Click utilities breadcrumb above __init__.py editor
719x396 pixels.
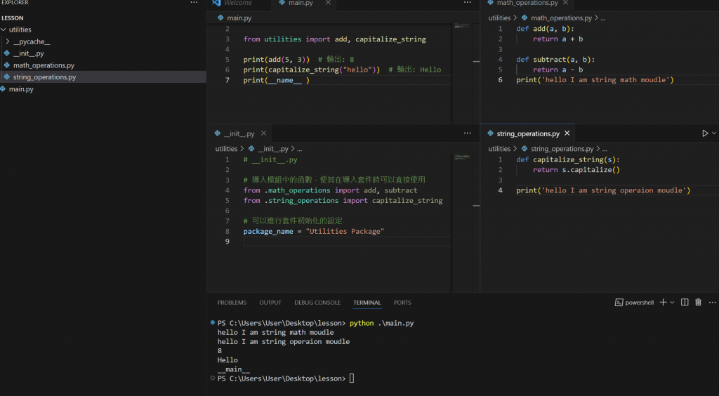pyautogui.click(x=227, y=149)
